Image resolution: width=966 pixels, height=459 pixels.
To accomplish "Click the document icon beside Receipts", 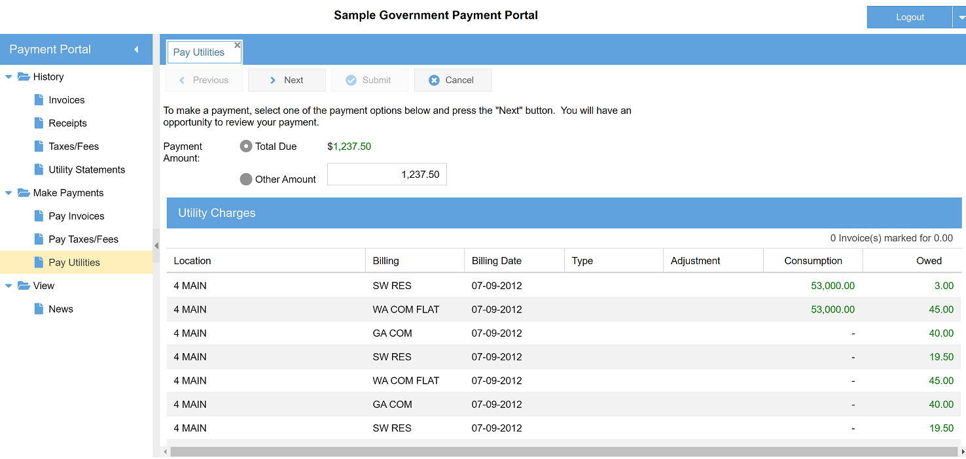I will click(x=39, y=123).
